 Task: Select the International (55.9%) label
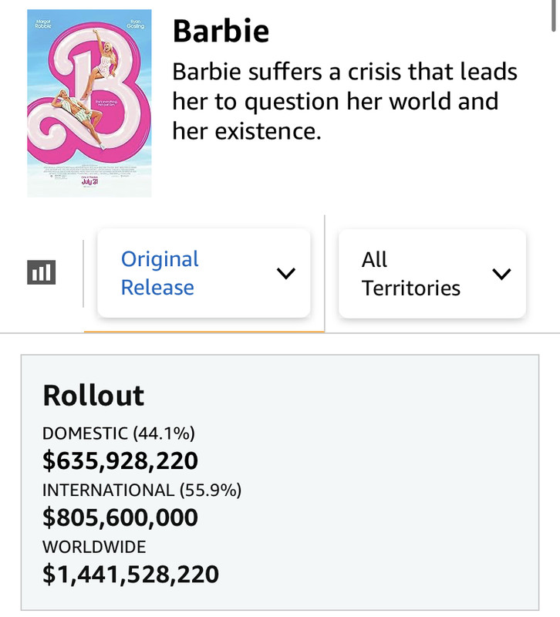point(142,490)
